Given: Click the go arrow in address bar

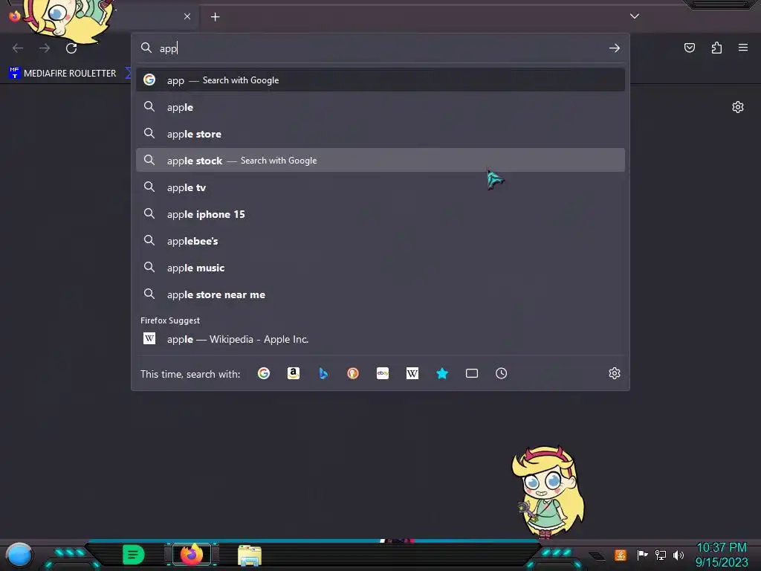Looking at the screenshot, I should pyautogui.click(x=615, y=48).
